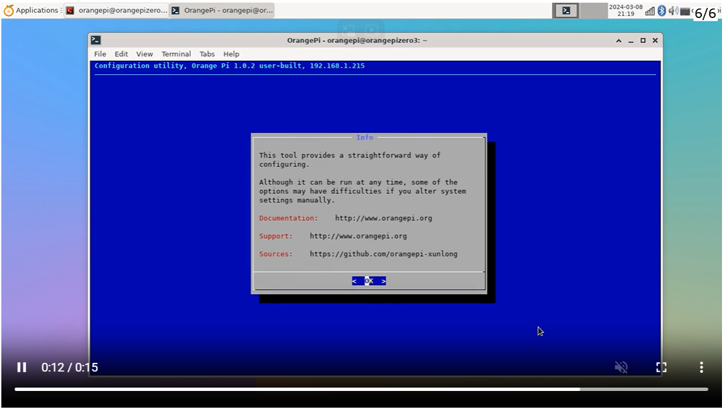
Task: Click the terminal window title OrangePi - orangepi@orangepizero3
Action: pos(357,40)
